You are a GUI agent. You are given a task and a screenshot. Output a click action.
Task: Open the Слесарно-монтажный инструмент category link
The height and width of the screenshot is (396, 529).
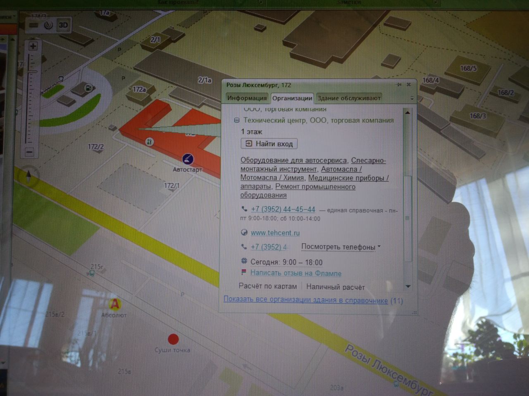click(313, 165)
